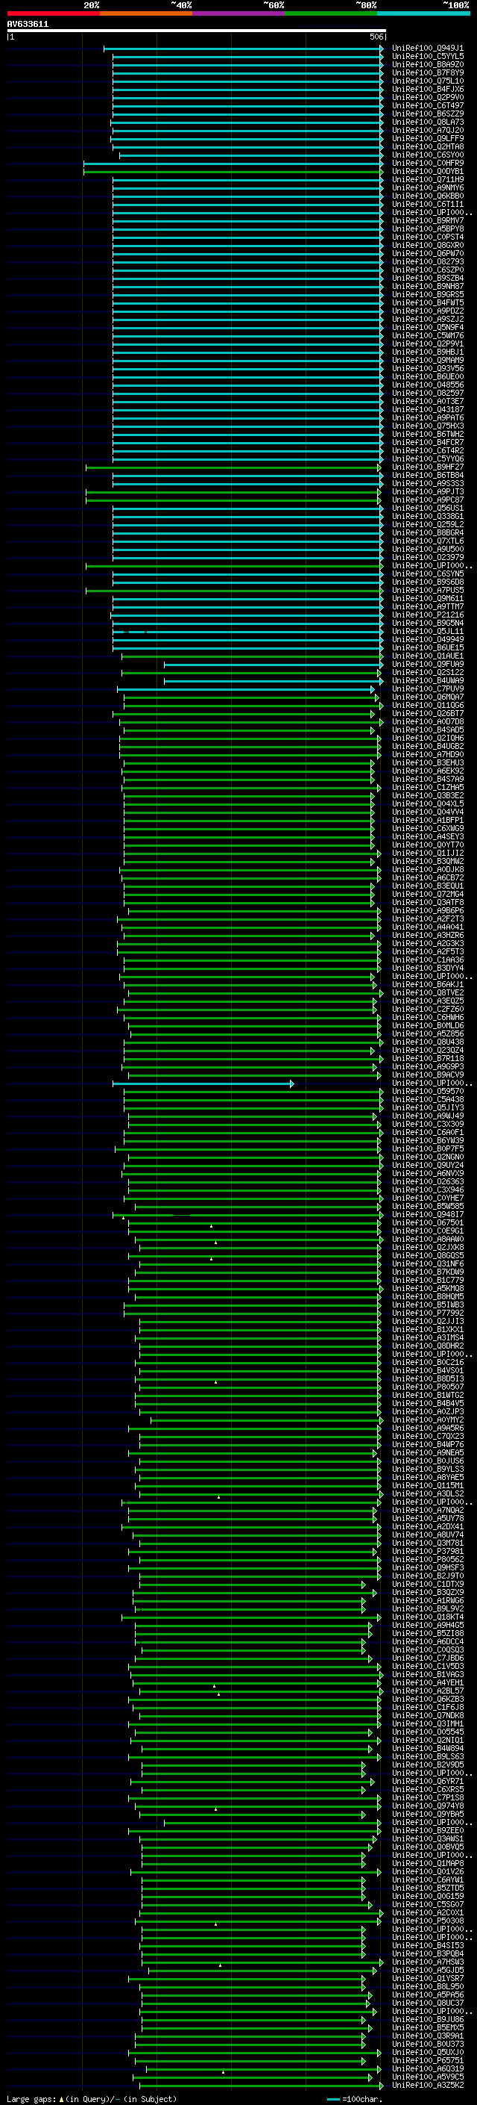Select the UniRef100_A8AAW0 label

coord(427,1239)
